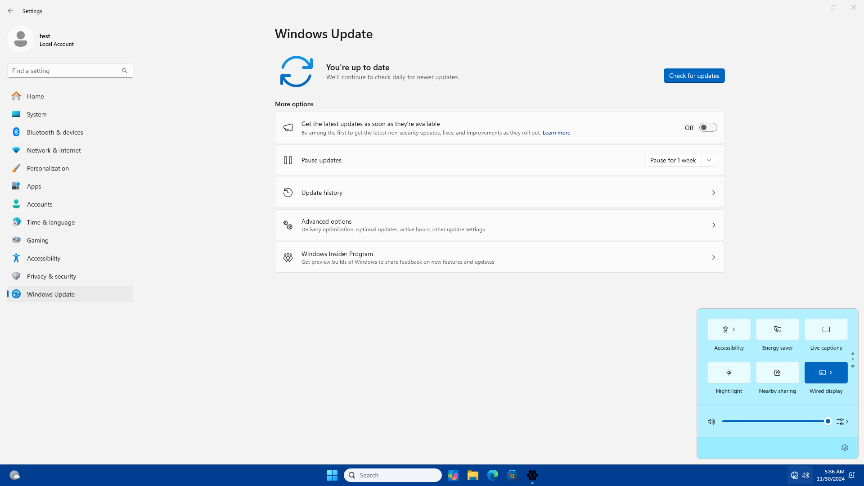This screenshot has height=486, width=864.
Task: Launch Microsoft Edge from taskbar
Action: [x=492, y=475]
